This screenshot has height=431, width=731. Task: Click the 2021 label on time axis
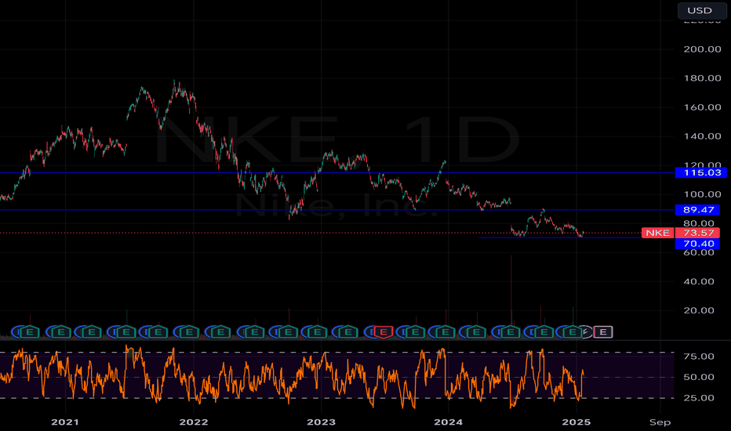point(65,422)
